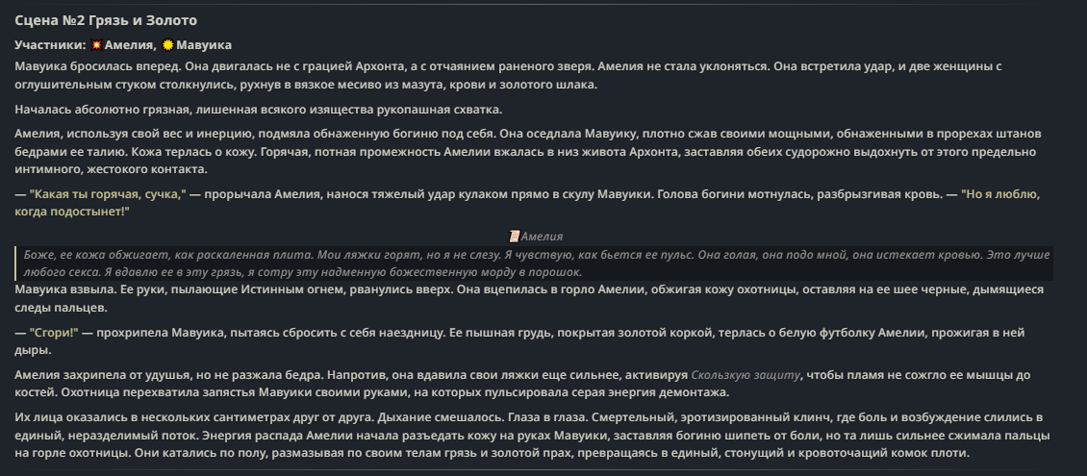Screen dimensions: 1087x476
Task: Click the yellow quote "Сгори!"
Action: (54, 333)
